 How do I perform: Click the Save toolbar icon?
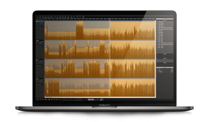click(43, 16)
